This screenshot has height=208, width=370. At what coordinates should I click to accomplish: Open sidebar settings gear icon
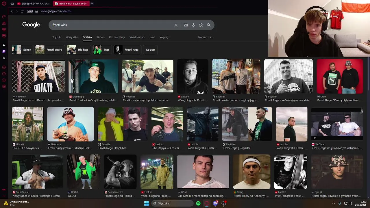tap(4, 86)
